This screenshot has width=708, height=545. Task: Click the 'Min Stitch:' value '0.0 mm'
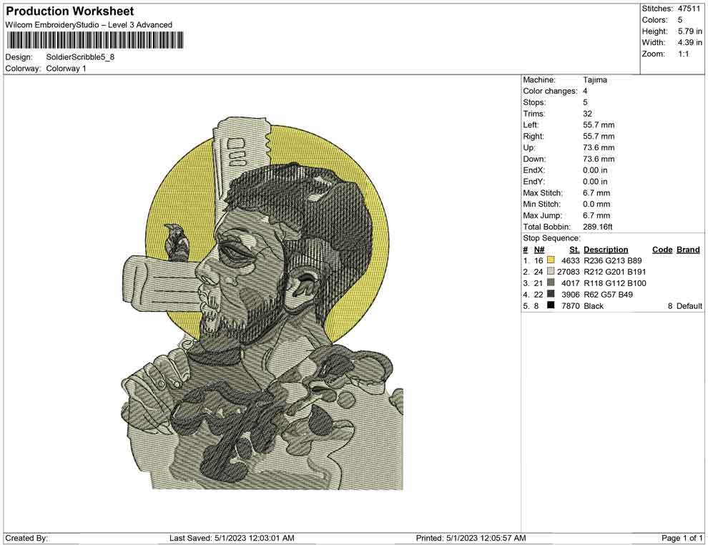[596, 204]
